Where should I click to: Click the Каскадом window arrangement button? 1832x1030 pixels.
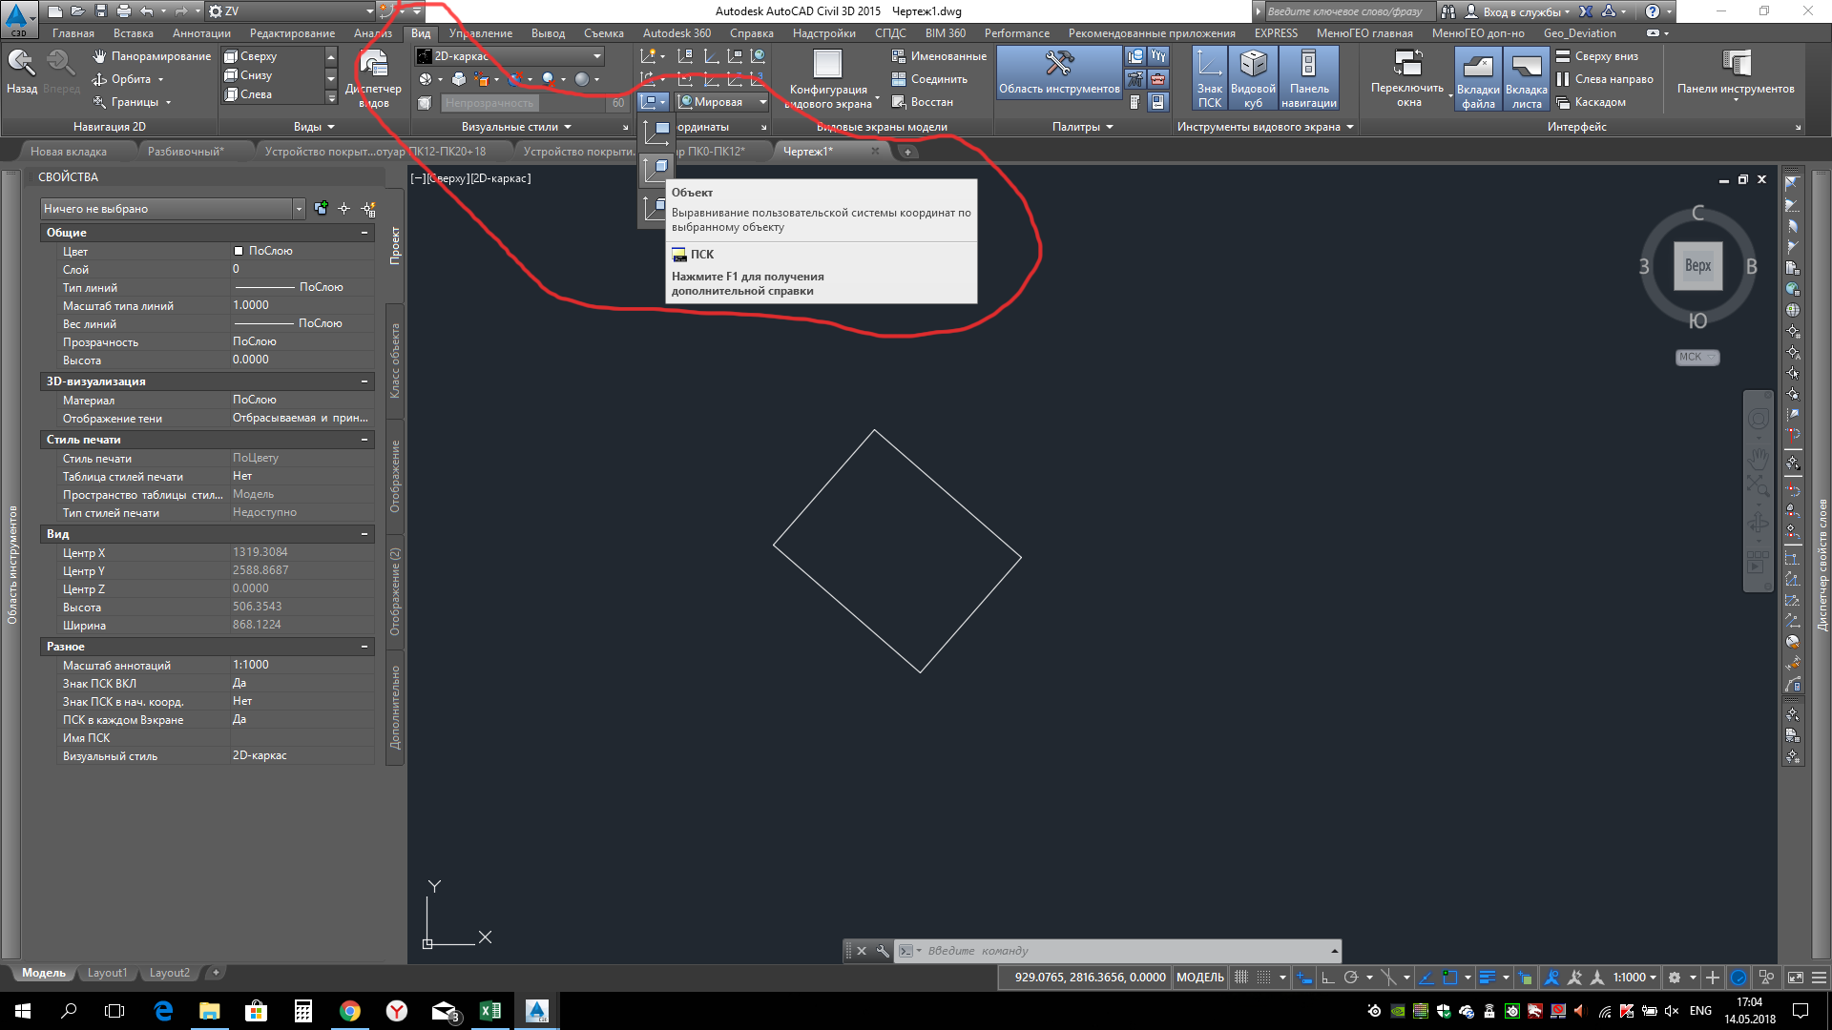pos(1591,102)
